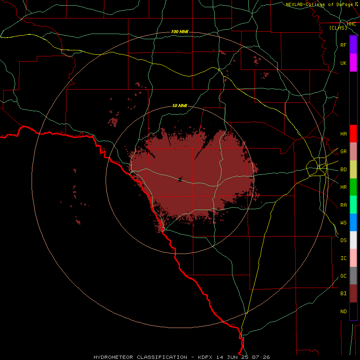Select the IC light pink legend swatch

(353, 258)
